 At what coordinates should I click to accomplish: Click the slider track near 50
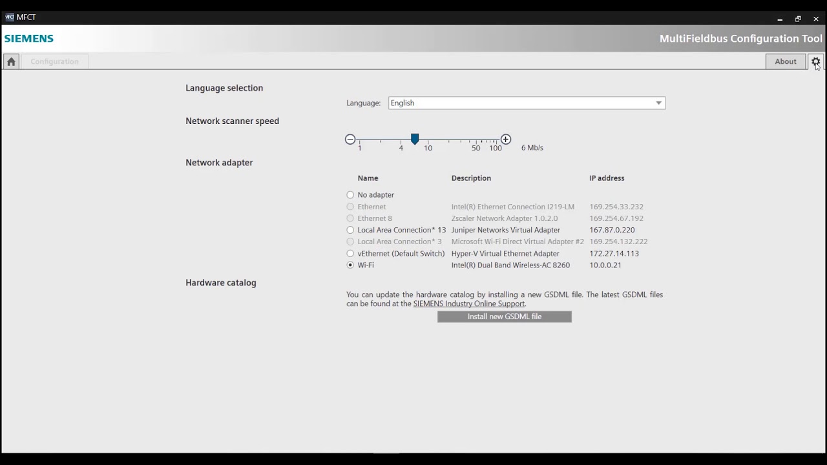[x=476, y=139]
